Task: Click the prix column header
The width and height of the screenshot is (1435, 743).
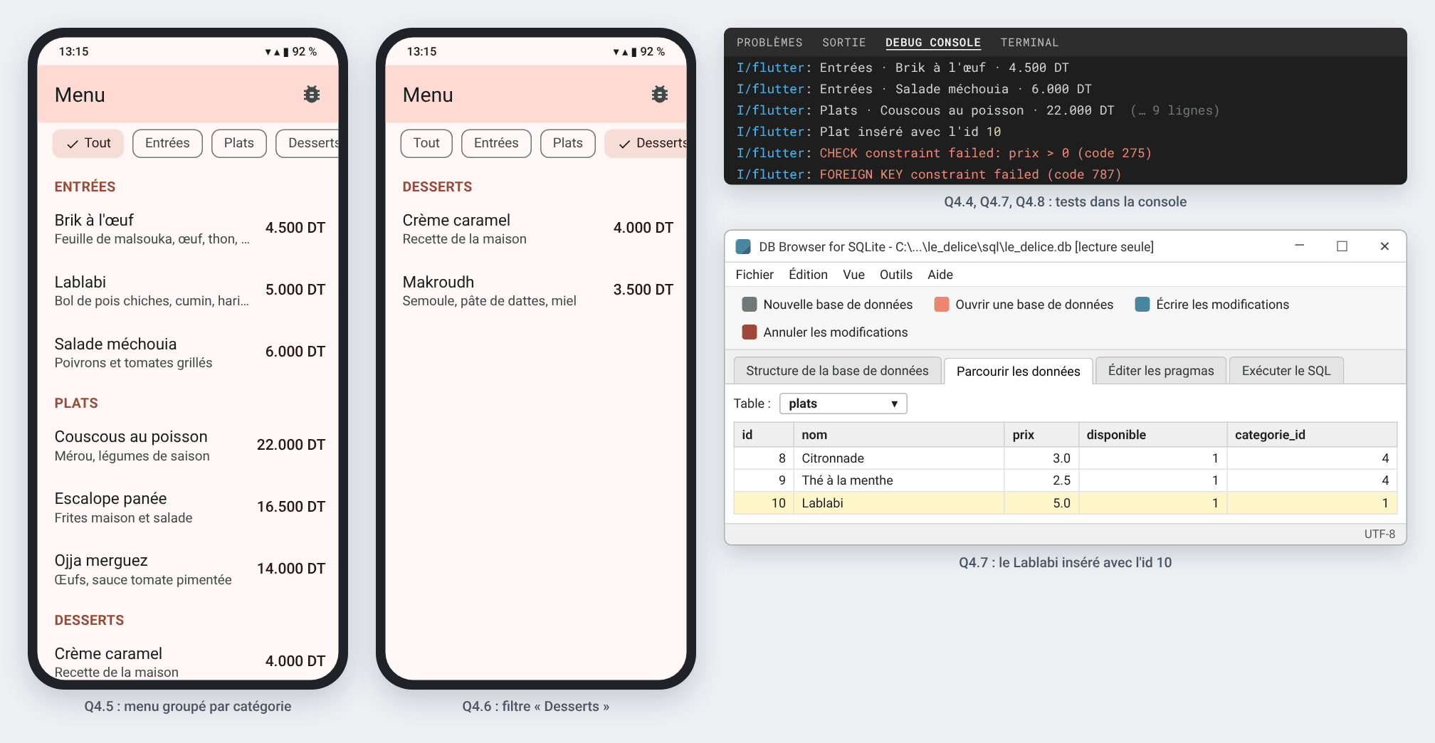Action: pyautogui.click(x=1041, y=435)
